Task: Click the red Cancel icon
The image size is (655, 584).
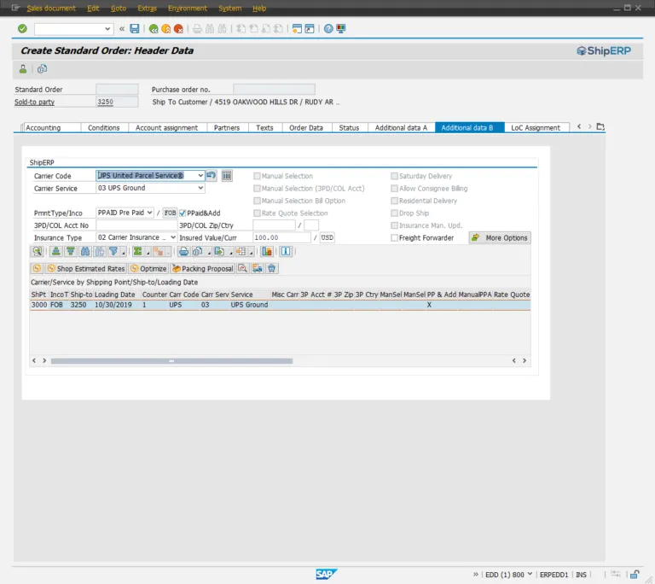Action: (x=178, y=28)
